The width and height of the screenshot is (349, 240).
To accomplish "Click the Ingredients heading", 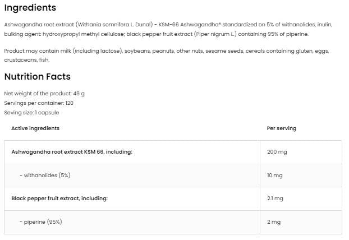I will coord(30,8).
